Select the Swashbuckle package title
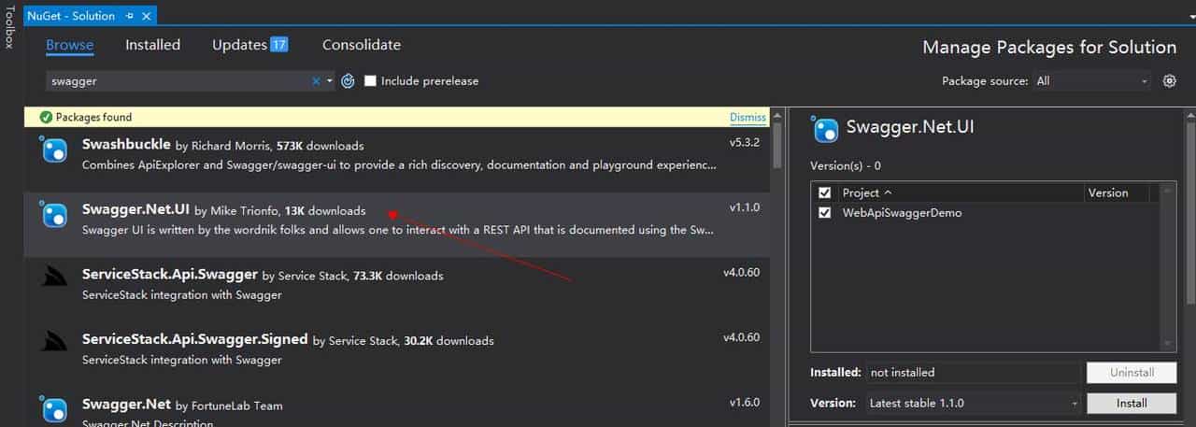The width and height of the screenshot is (1196, 427). click(x=126, y=145)
